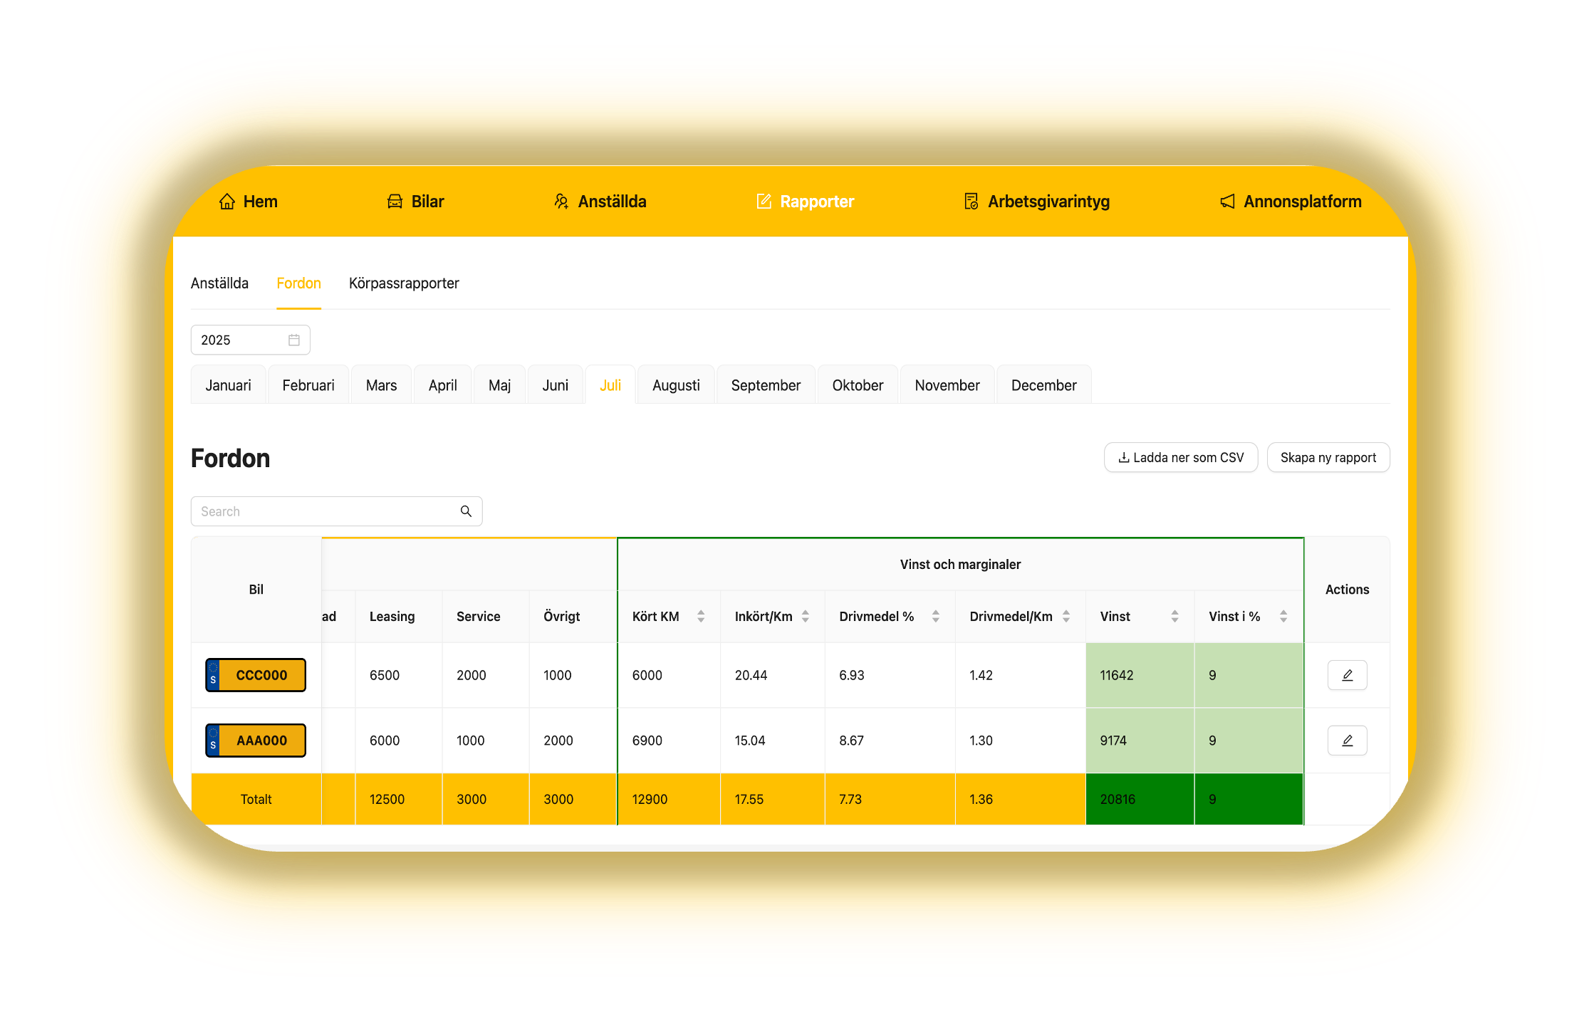Click the CCC000 license plate badge
The width and height of the screenshot is (1594, 1024).
(256, 675)
